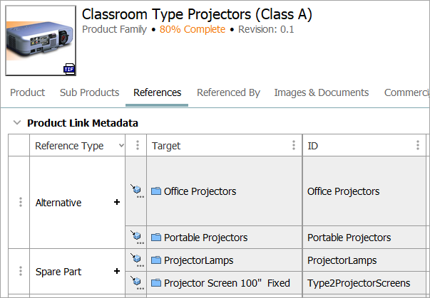
Task: Click reference link icon beside Portable Projectors
Action: tap(135, 237)
